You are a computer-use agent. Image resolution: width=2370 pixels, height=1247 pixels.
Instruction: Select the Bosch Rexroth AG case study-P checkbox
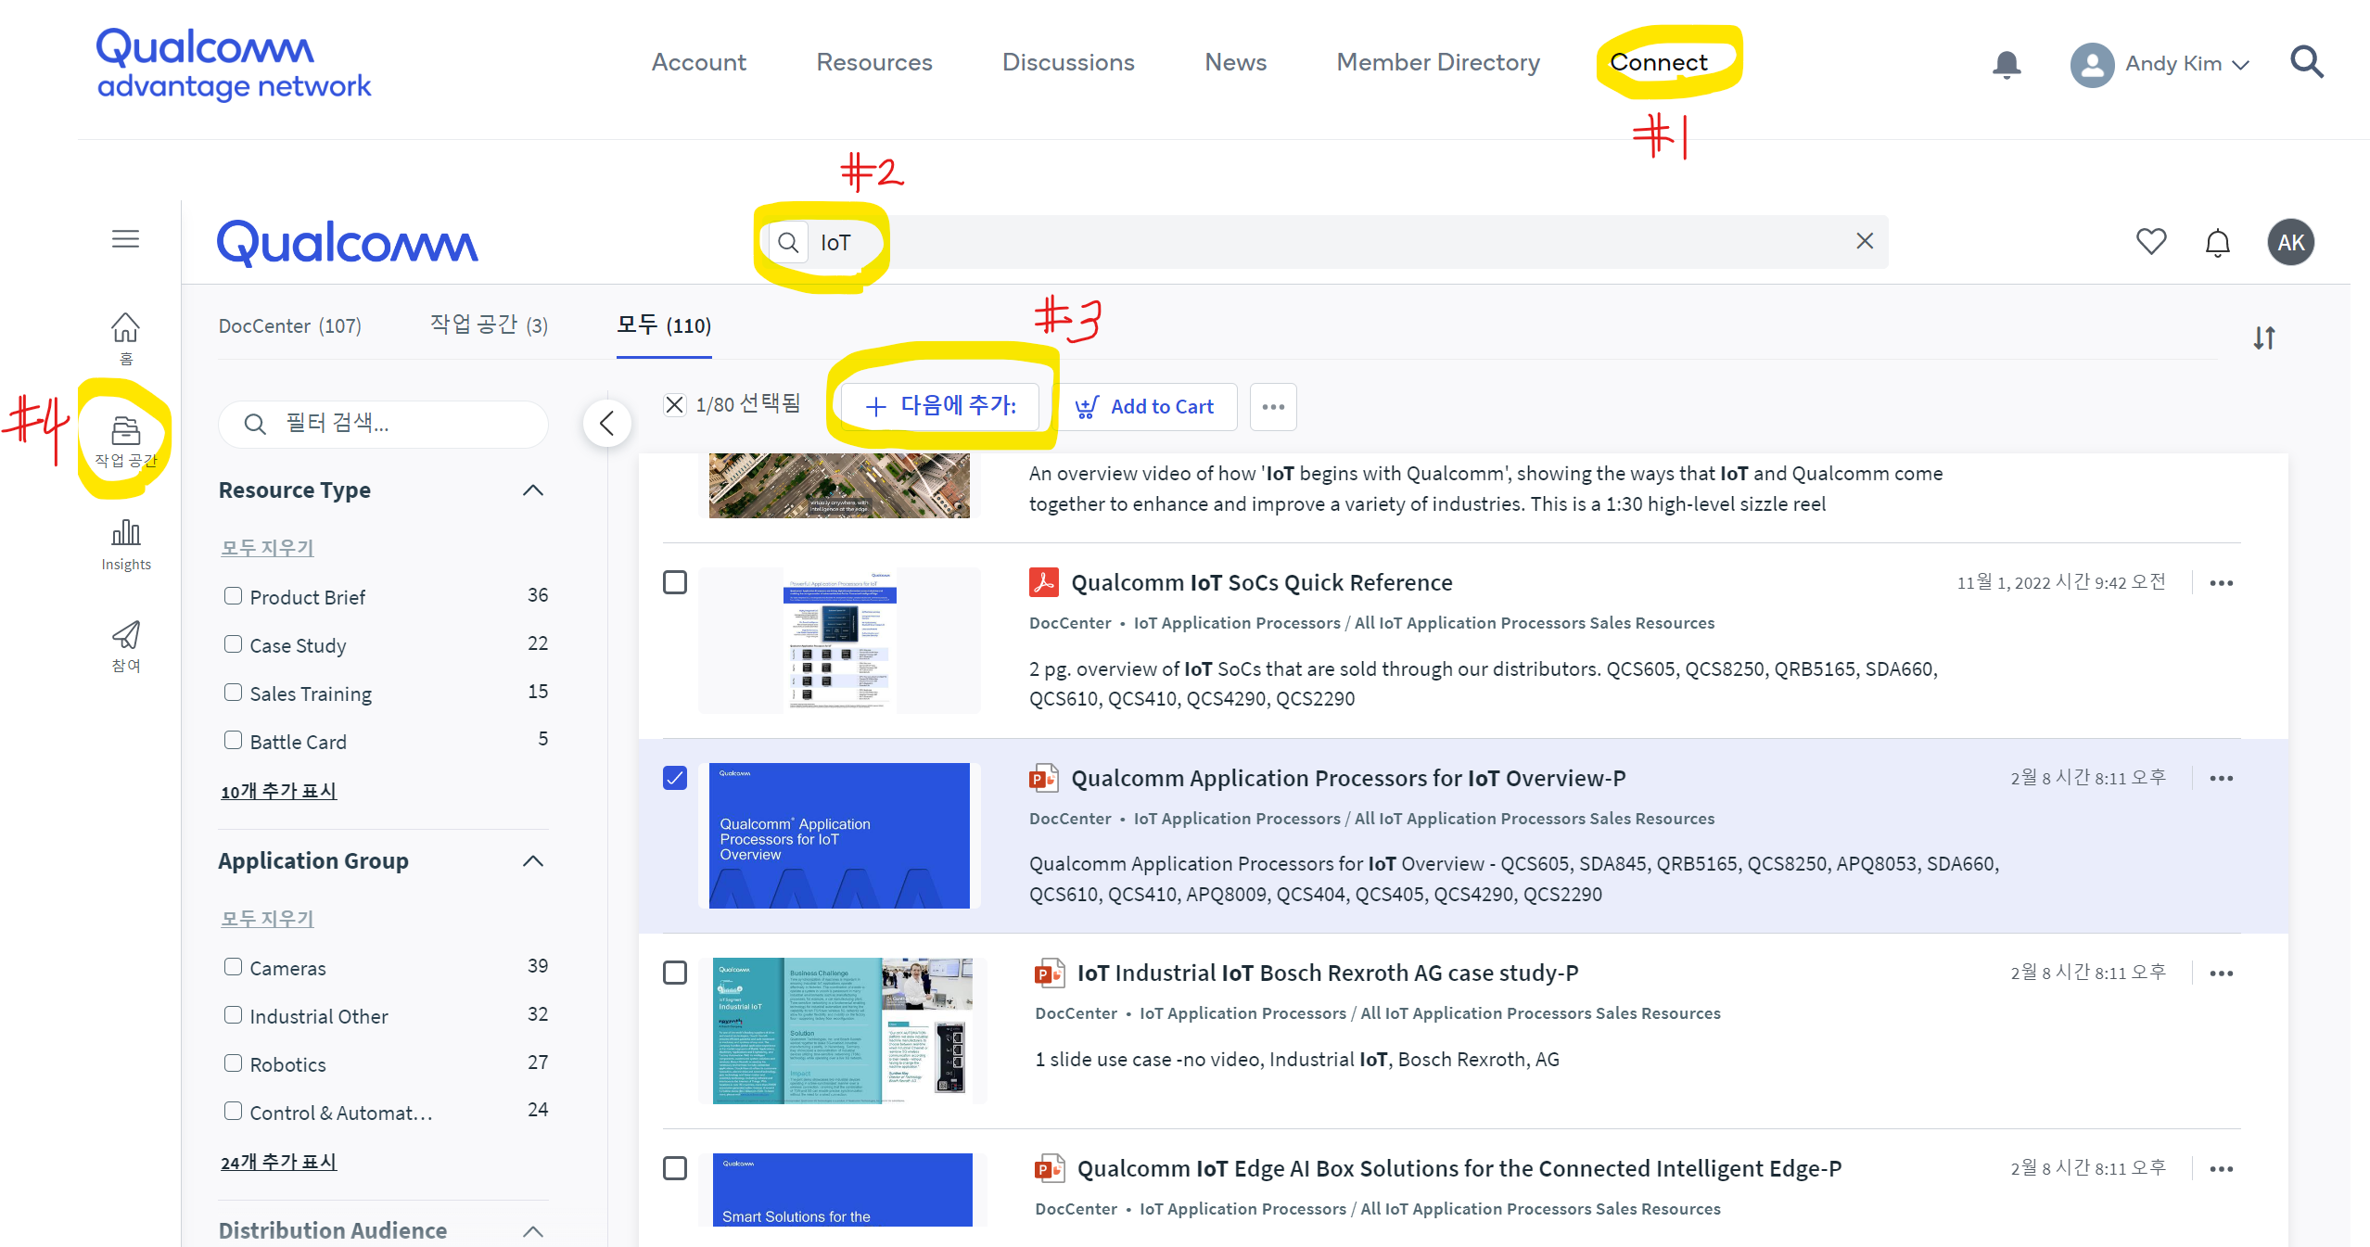tap(675, 973)
